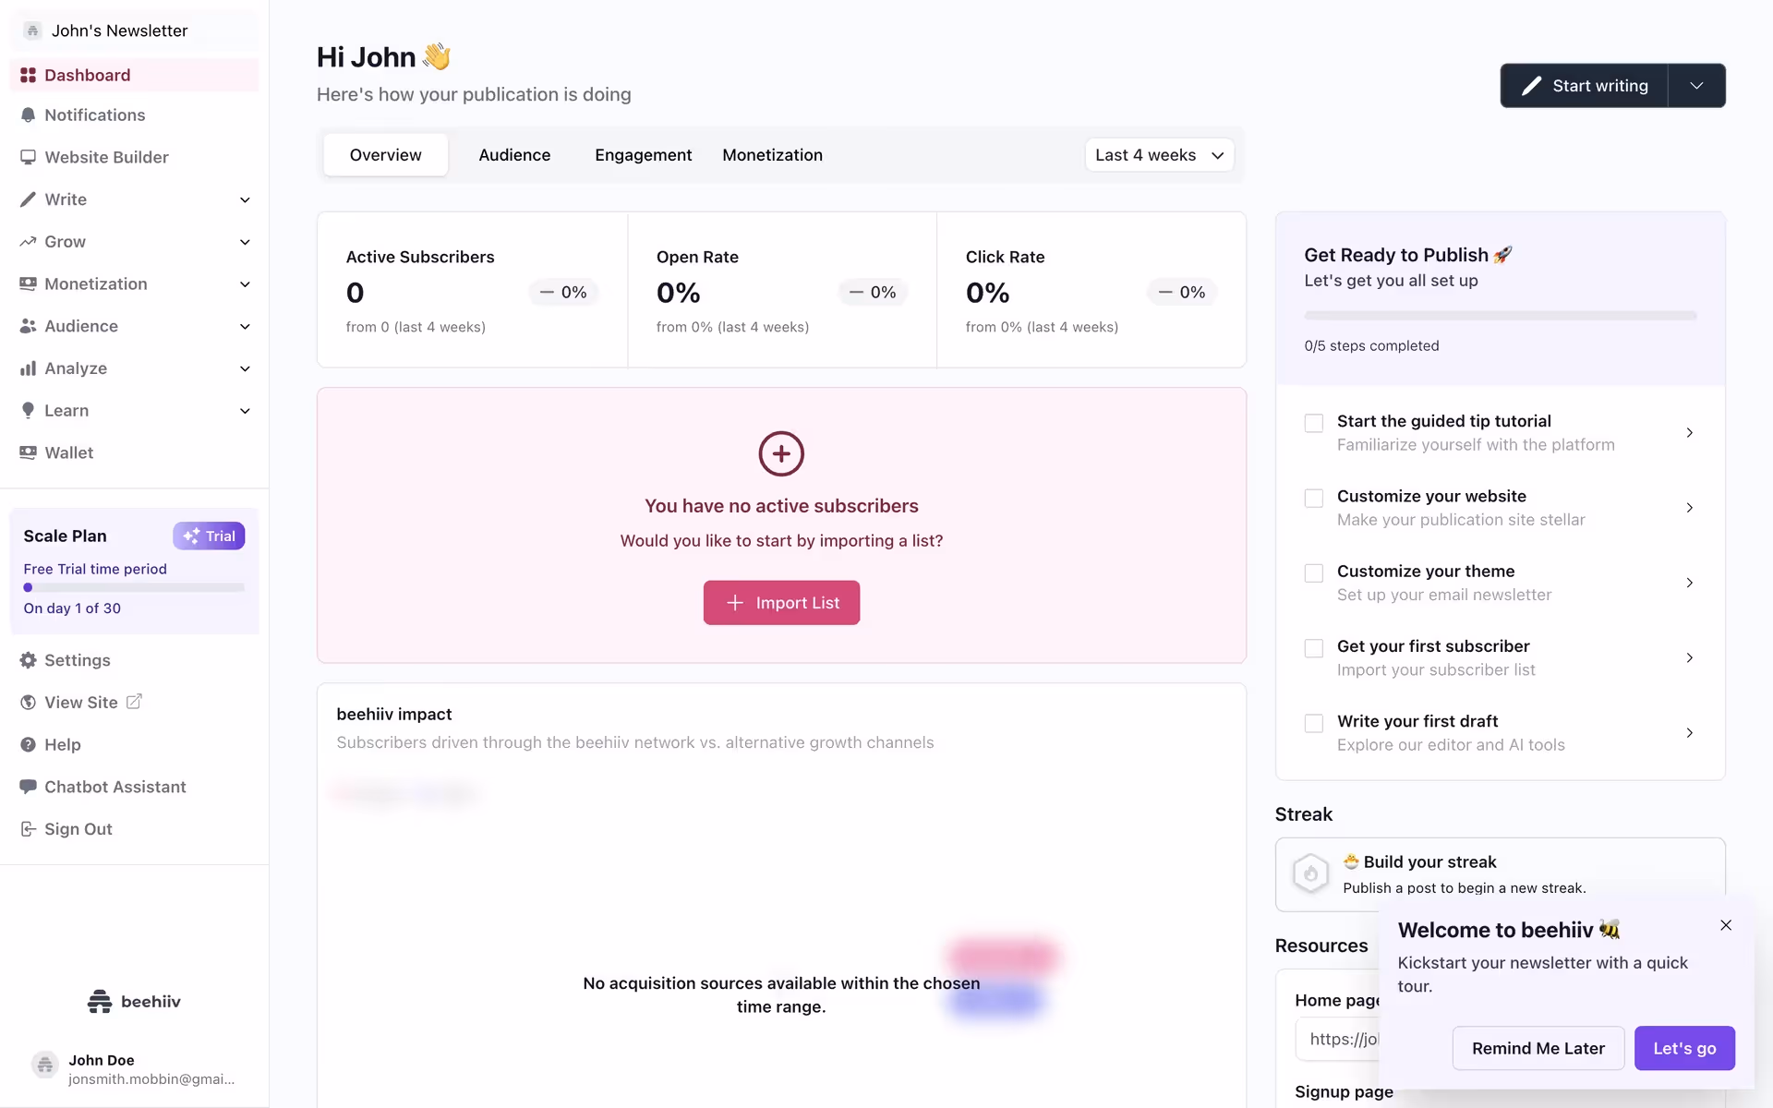1773x1108 pixels.
Task: Click the Chatbot Assistant speech icon
Action: pos(28,788)
